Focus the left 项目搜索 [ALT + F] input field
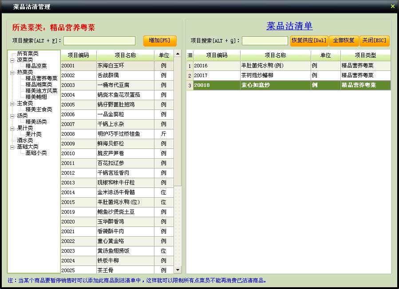 (x=99, y=41)
